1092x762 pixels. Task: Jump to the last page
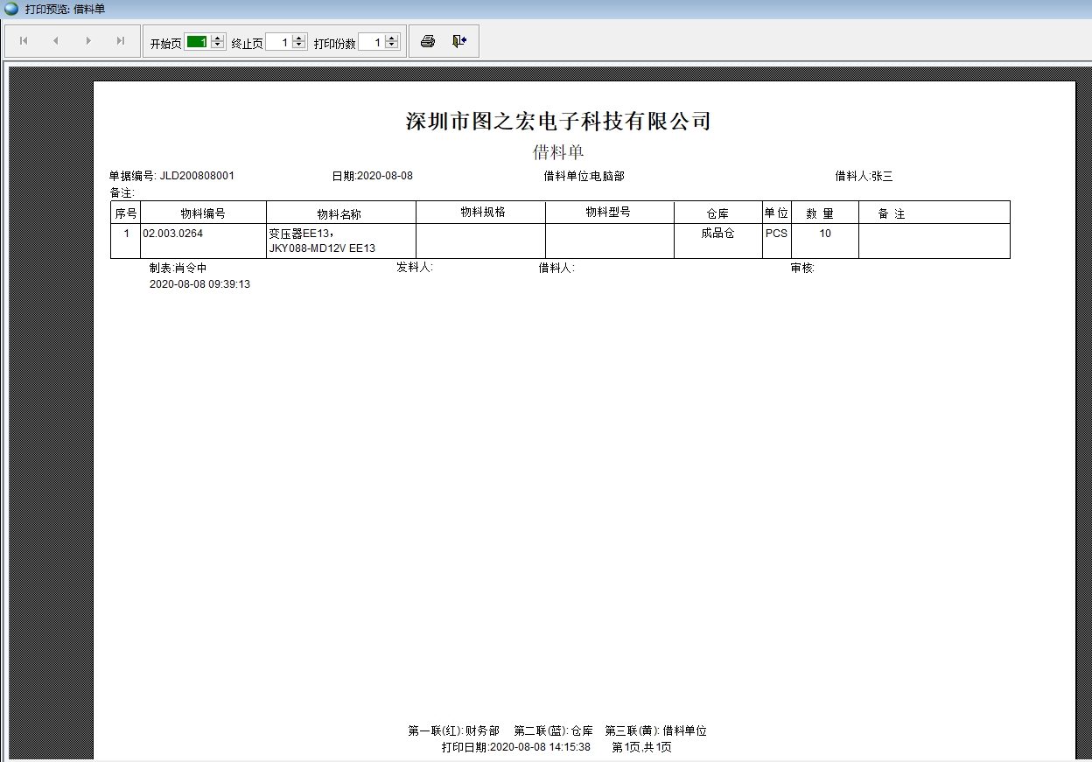point(119,40)
